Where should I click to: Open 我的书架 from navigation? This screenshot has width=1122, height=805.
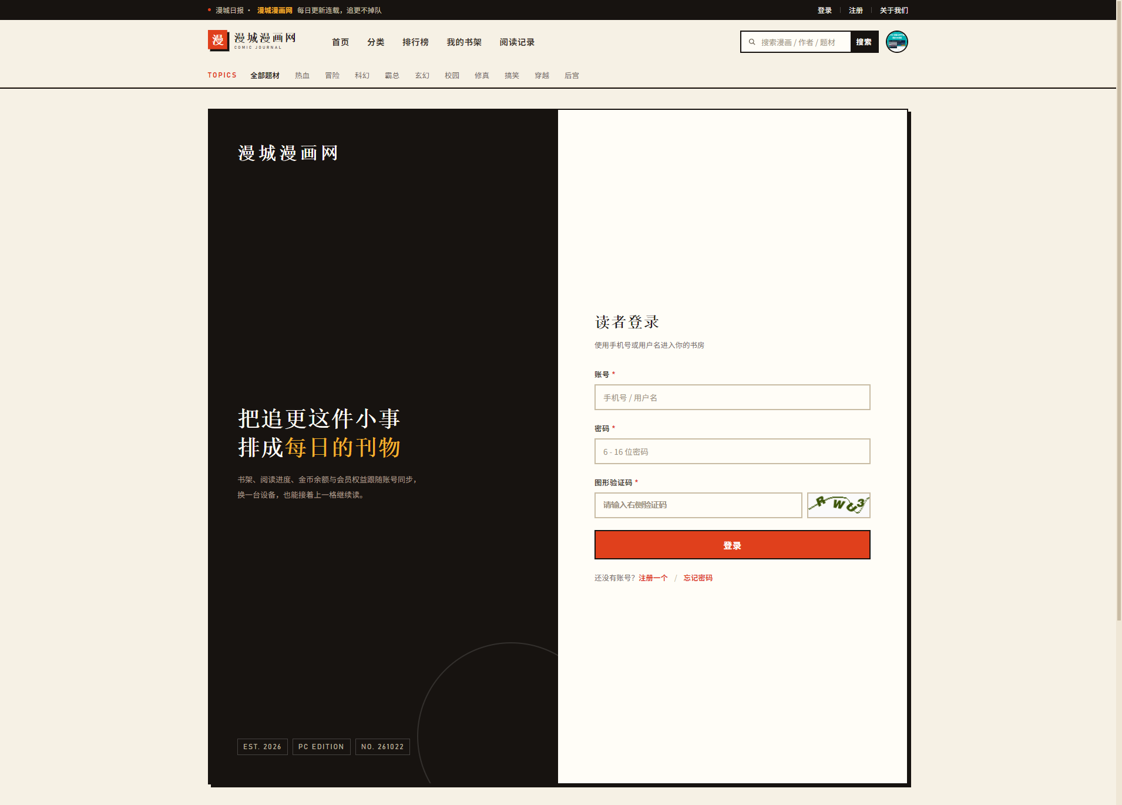463,42
